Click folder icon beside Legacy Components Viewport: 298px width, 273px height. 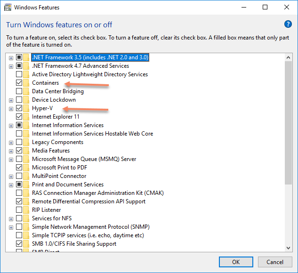tap(26, 142)
